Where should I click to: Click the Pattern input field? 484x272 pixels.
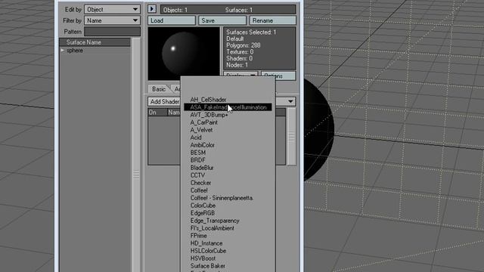click(x=112, y=32)
